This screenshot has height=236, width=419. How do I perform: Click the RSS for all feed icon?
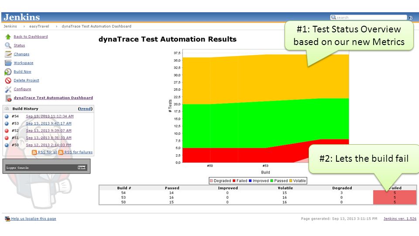[x=34, y=152]
